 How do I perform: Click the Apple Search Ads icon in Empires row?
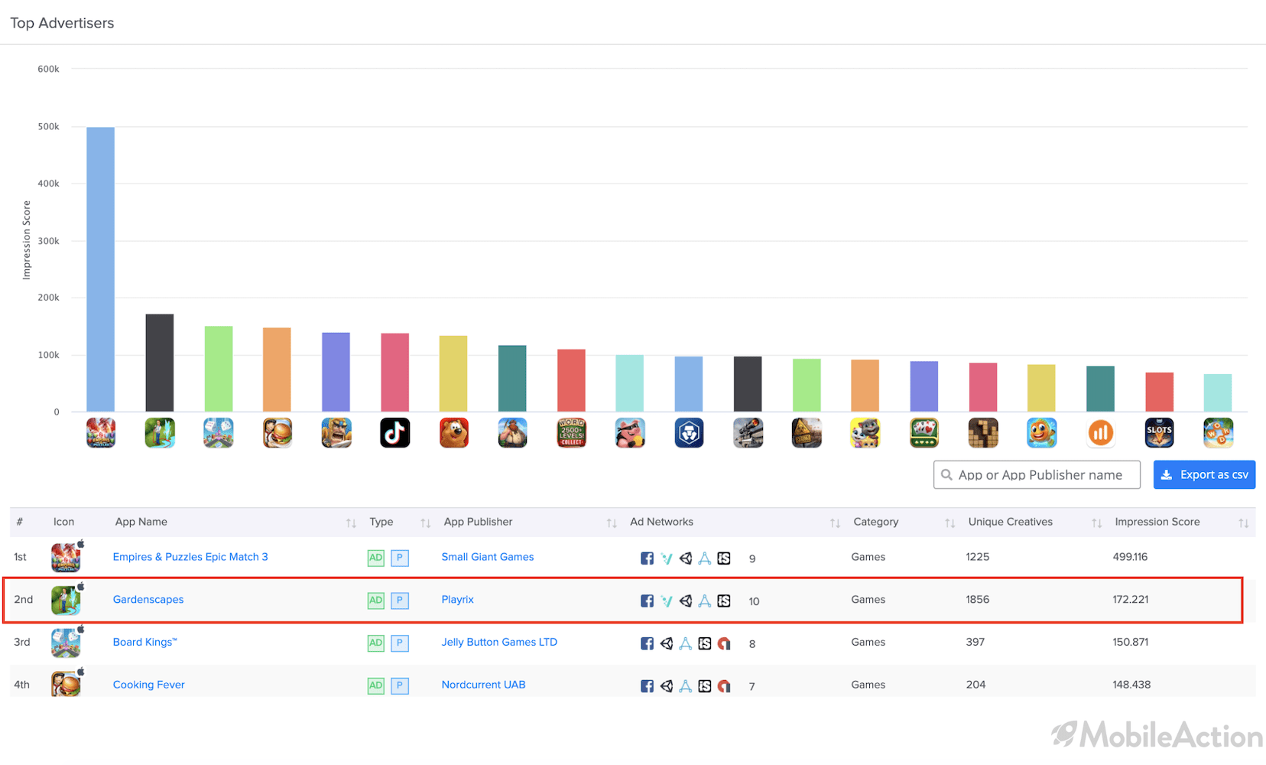coord(705,558)
